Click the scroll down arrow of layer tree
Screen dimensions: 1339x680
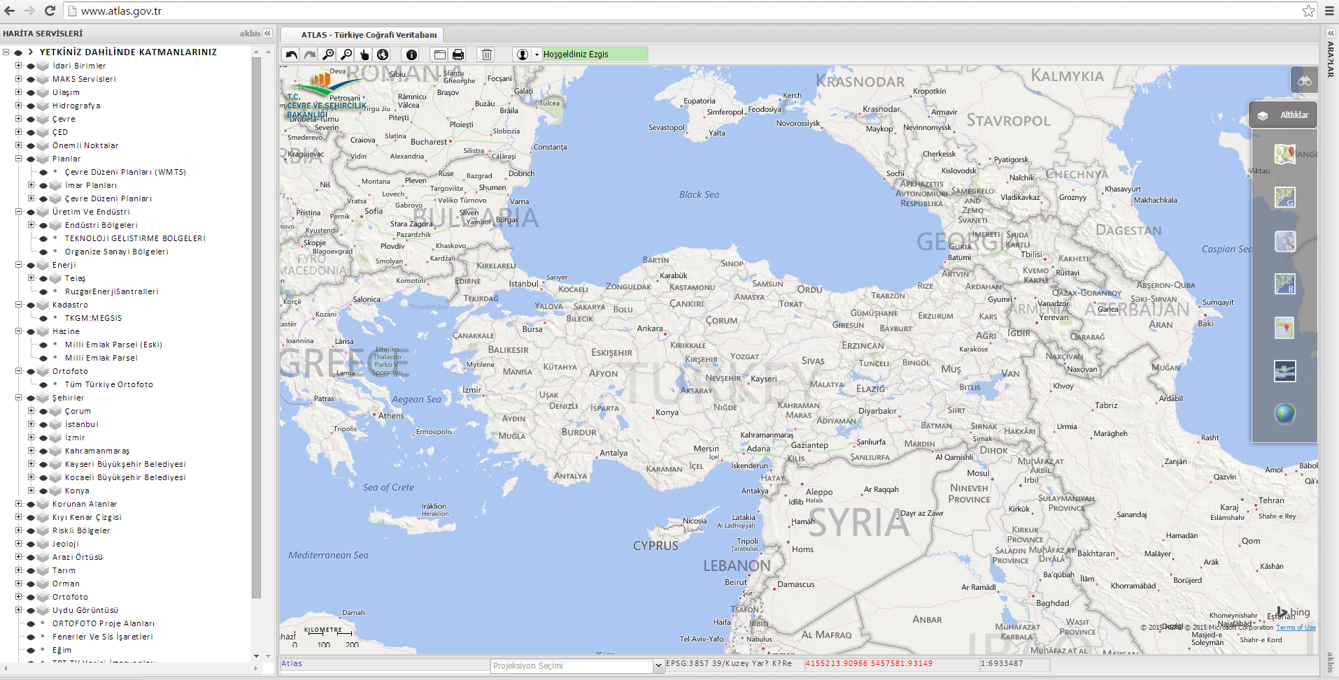[256, 656]
